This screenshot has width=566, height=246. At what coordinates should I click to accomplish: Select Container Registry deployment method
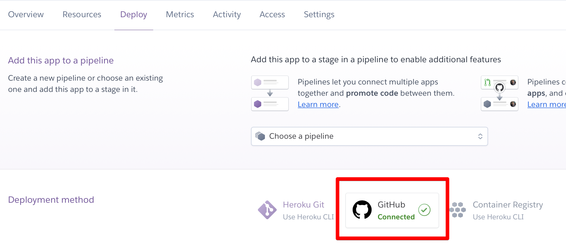[508, 205]
